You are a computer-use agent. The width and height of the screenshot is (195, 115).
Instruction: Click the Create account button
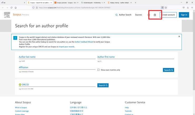(168, 15)
